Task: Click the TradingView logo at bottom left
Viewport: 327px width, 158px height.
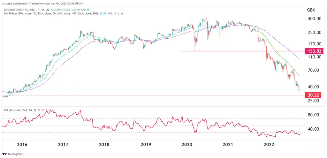Action: point(13,154)
